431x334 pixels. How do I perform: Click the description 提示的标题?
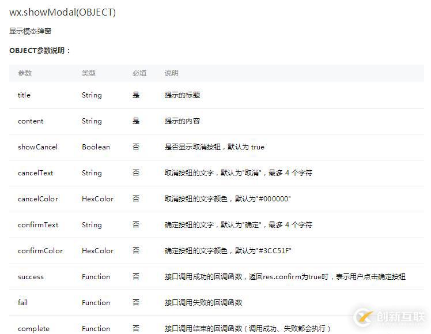point(182,95)
